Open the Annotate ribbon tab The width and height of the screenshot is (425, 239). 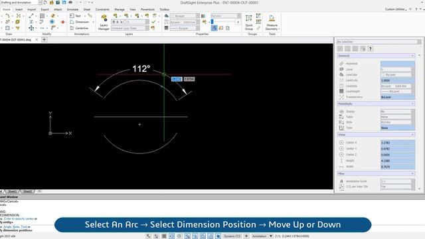point(72,9)
